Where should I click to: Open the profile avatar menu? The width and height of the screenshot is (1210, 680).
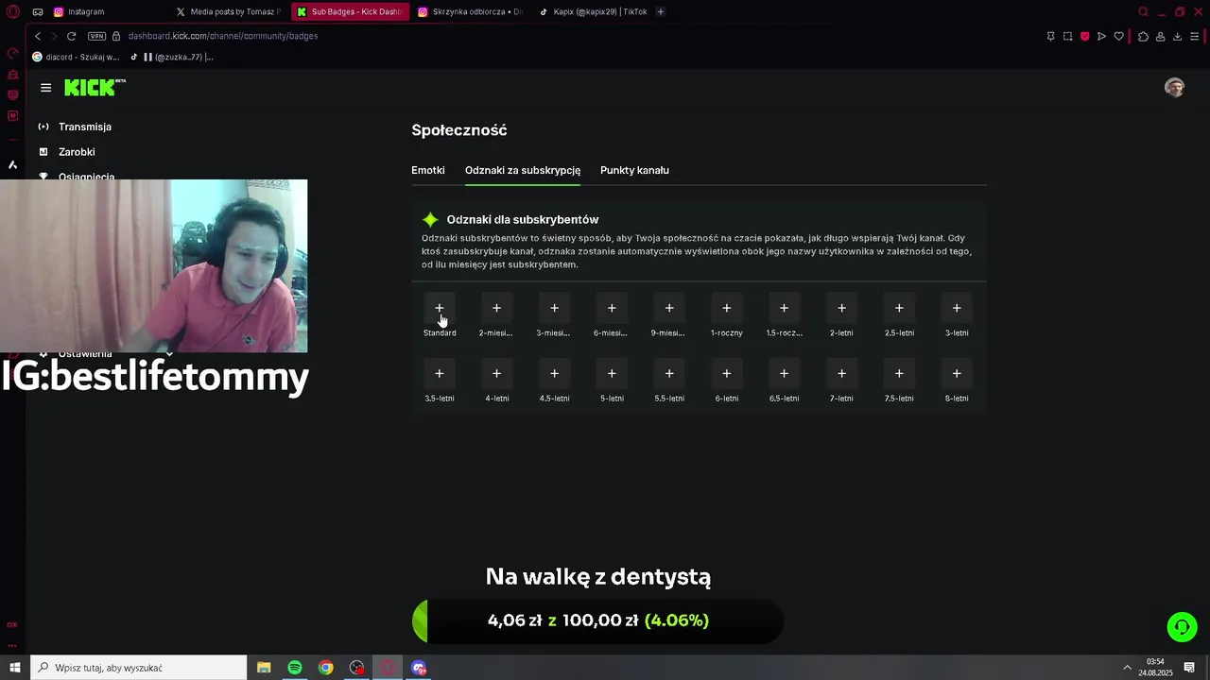click(1175, 88)
